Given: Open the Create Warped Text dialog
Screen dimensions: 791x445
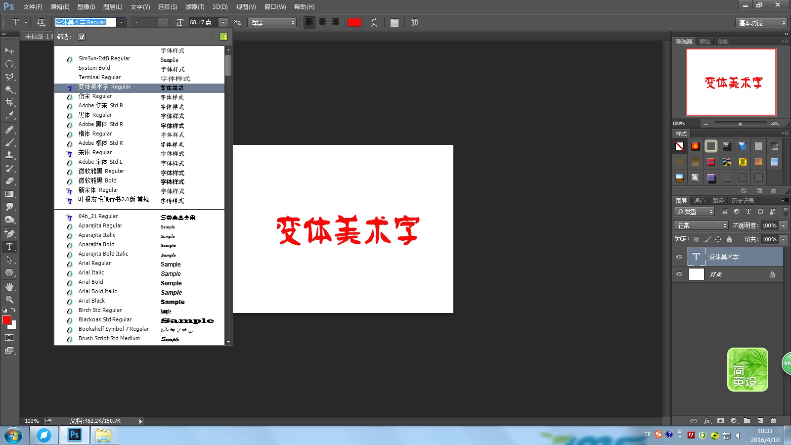Looking at the screenshot, I should [374, 22].
